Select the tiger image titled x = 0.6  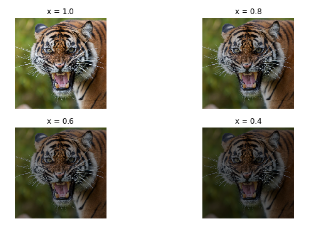pos(61,173)
